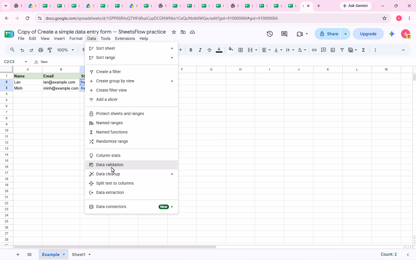Open the zoom 100% dropdown
The image size is (416, 260).
66,50
